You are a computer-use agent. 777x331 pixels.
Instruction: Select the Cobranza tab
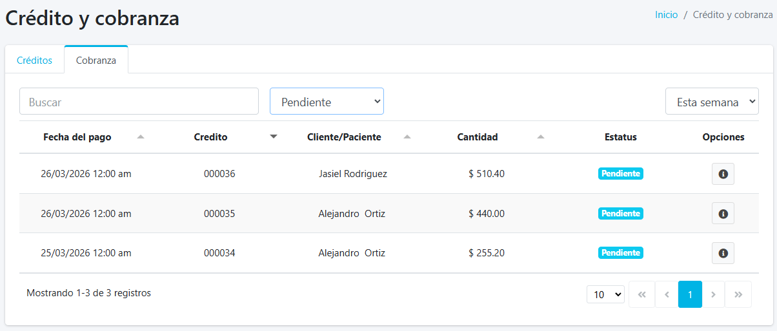[96, 61]
